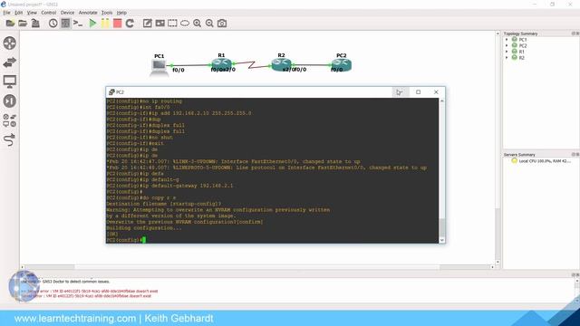Select the Draw ellipse tool
The height and width of the screenshot is (326, 580).
coord(185,24)
